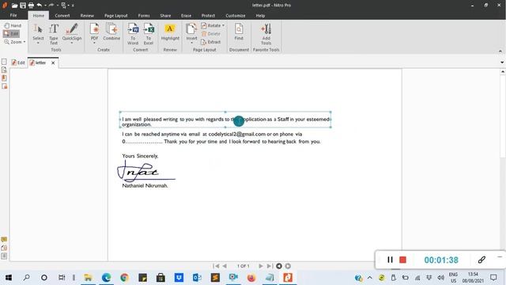The width and height of the screenshot is (506, 285).
Task: Open Protect ribbon tab
Action: (x=208, y=16)
